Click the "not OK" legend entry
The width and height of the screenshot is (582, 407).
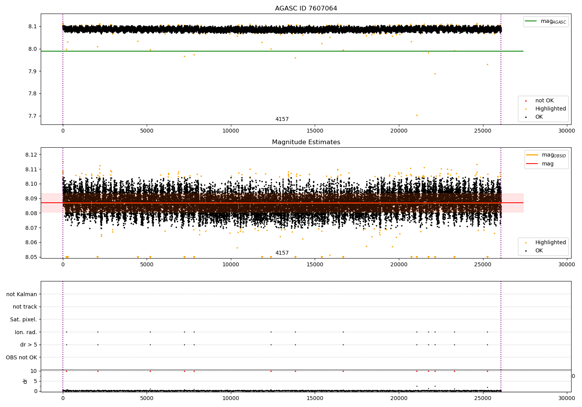point(544,101)
